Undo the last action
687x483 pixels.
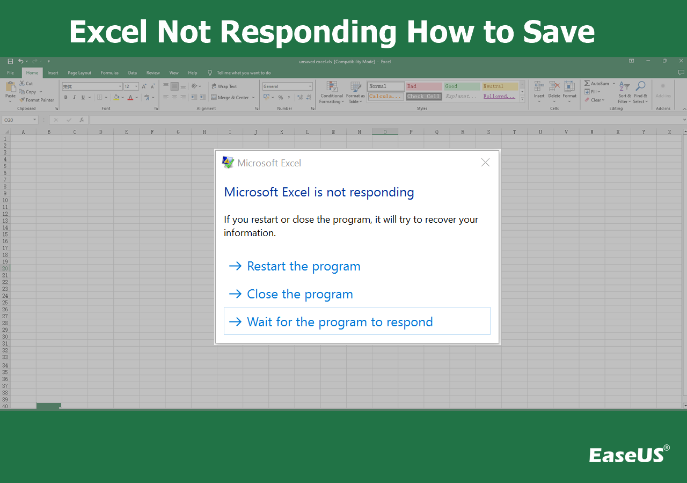(21, 62)
